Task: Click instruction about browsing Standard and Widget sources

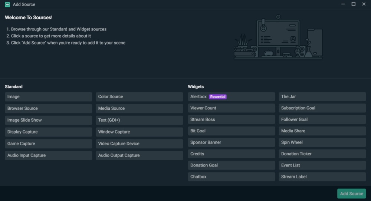Action: (x=59, y=29)
